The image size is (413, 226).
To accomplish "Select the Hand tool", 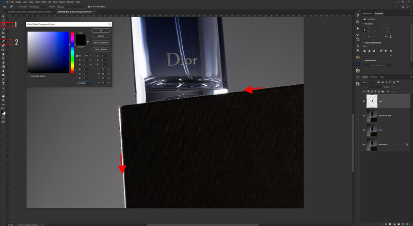I will (3, 96).
